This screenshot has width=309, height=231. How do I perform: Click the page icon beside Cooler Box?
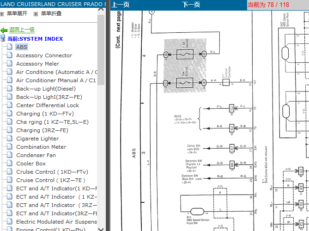click(9, 163)
